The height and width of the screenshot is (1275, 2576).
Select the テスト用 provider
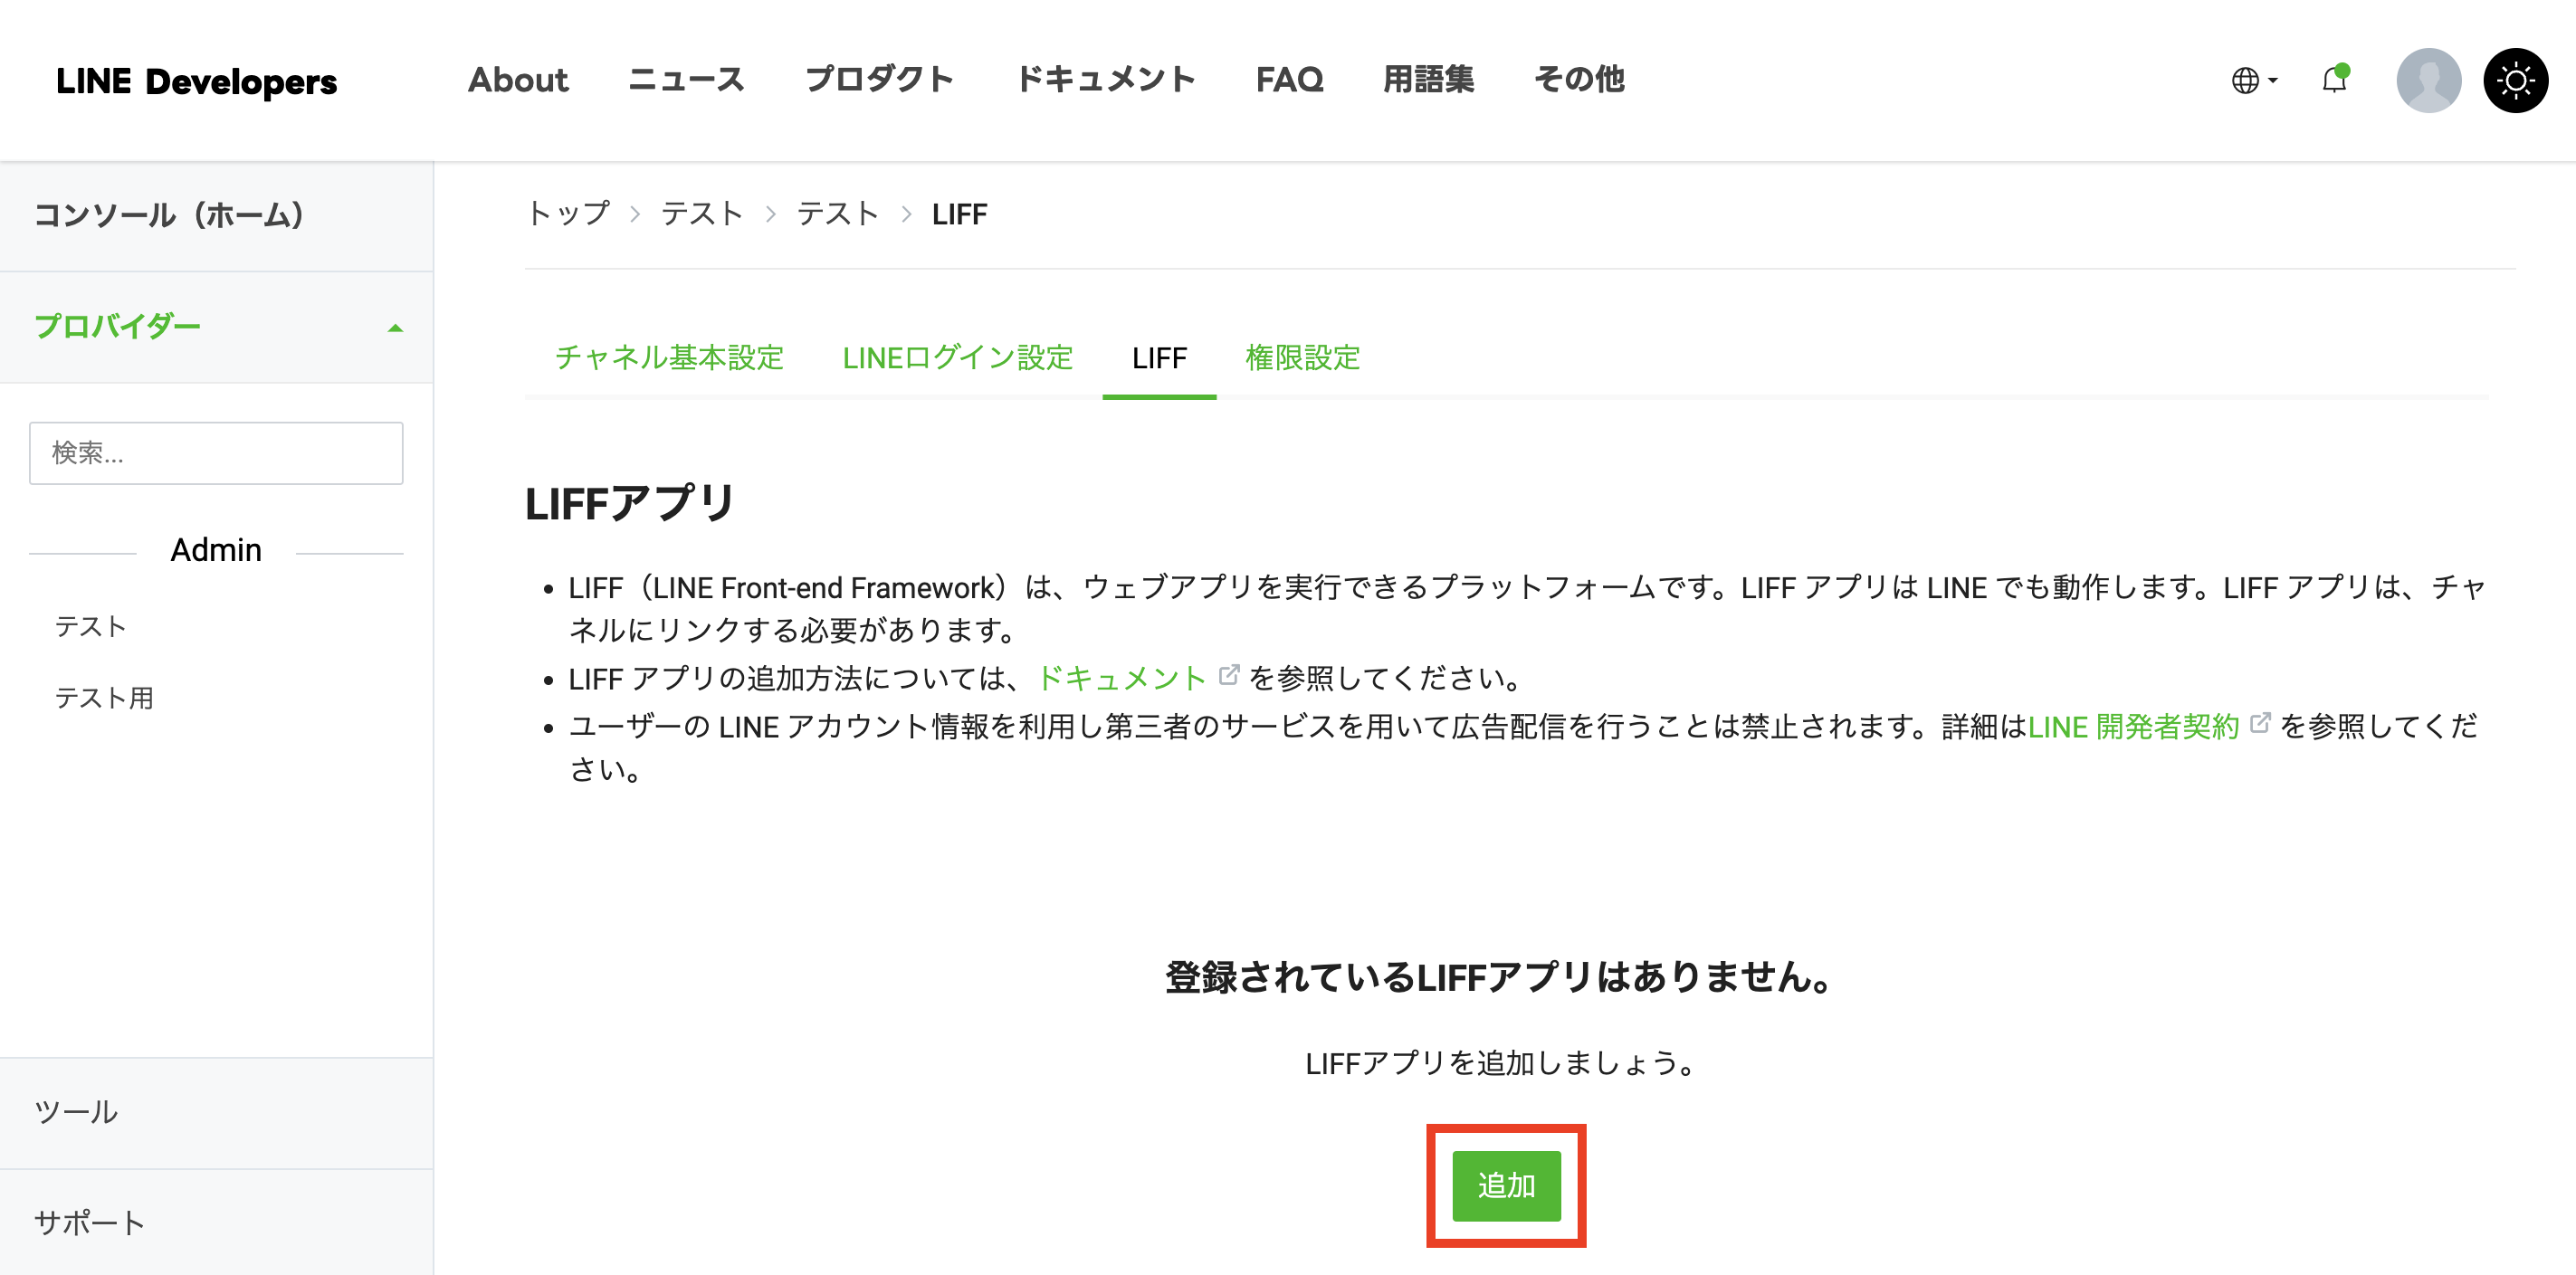tap(104, 697)
